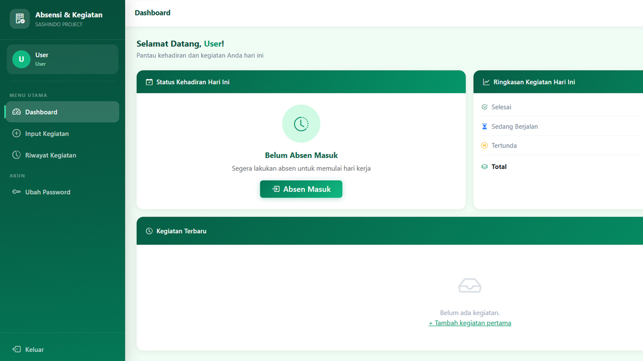This screenshot has height=361, width=643.
Task: Click the Absensi & Kegiatan building logo icon
Action: coord(20,19)
